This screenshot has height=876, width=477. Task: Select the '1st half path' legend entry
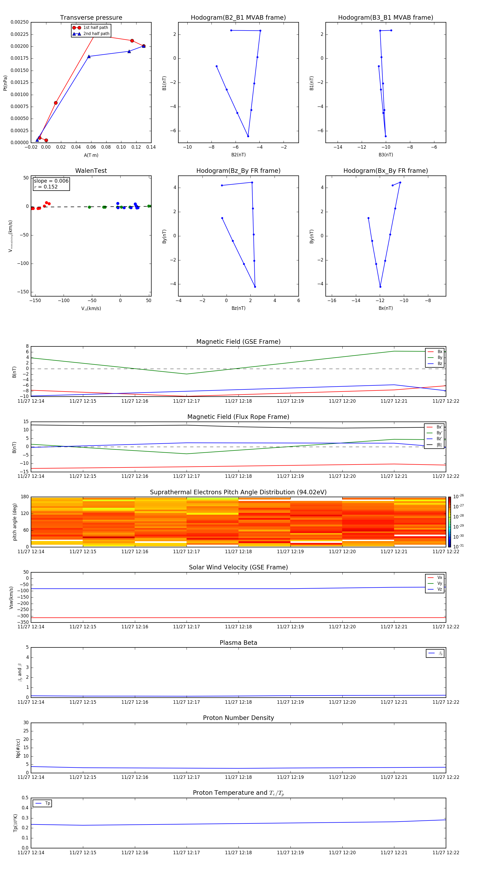pos(90,28)
